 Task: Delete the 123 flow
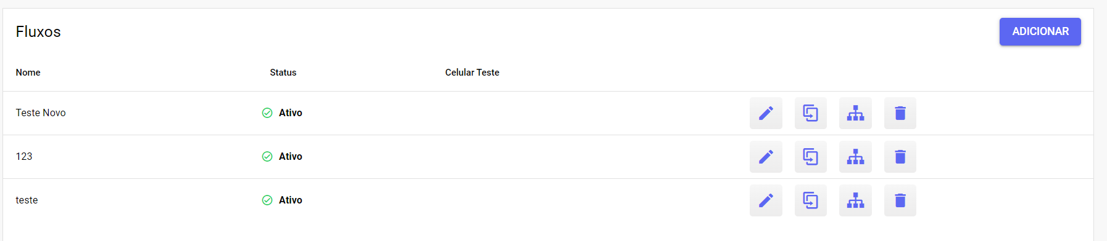900,157
